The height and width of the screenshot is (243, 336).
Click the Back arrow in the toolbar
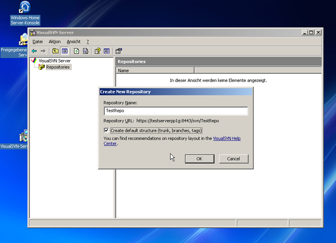point(34,51)
